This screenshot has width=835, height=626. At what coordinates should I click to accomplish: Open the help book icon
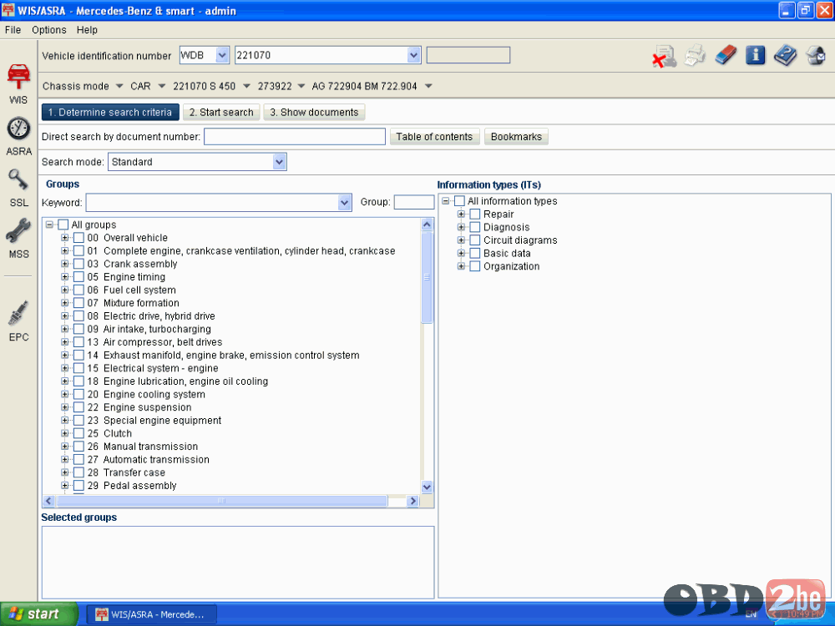pos(785,55)
